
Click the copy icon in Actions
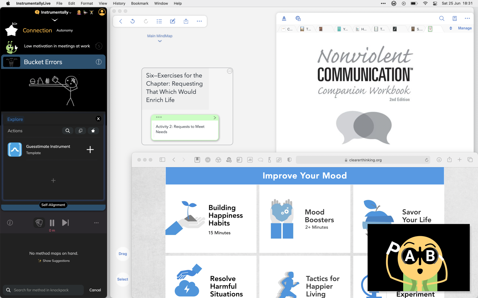click(x=81, y=131)
